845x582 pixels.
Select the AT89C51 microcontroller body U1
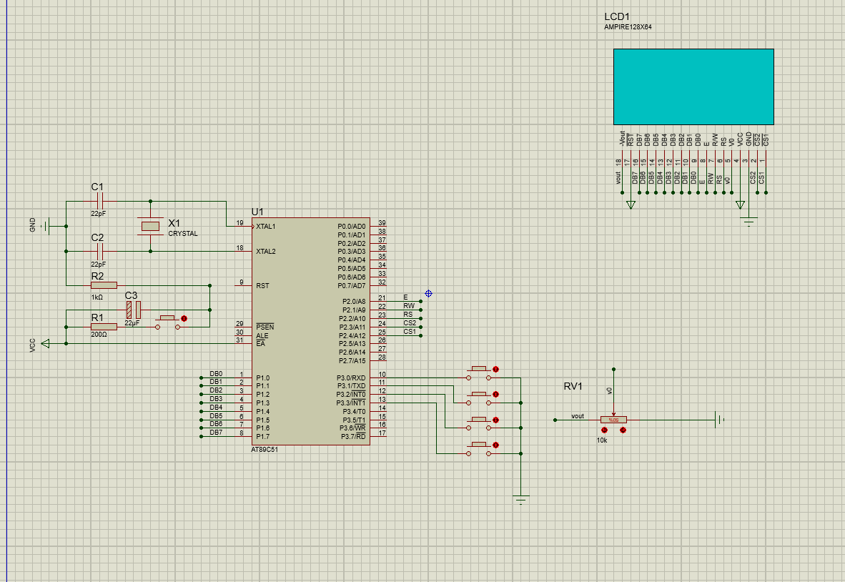pyautogui.click(x=310, y=332)
